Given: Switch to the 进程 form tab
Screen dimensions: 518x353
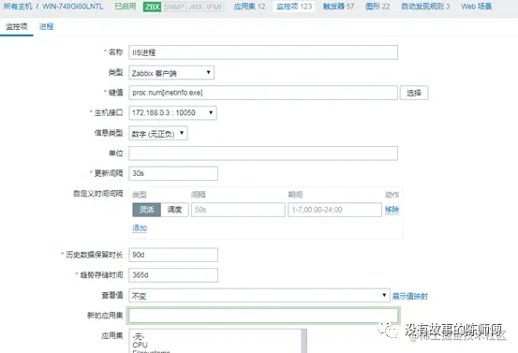Looking at the screenshot, I should [x=46, y=26].
